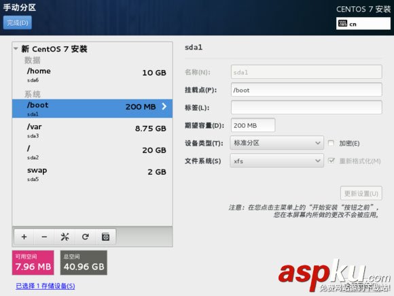Toggle the 重新格式化(M) reformat checkbox

coord(332,161)
